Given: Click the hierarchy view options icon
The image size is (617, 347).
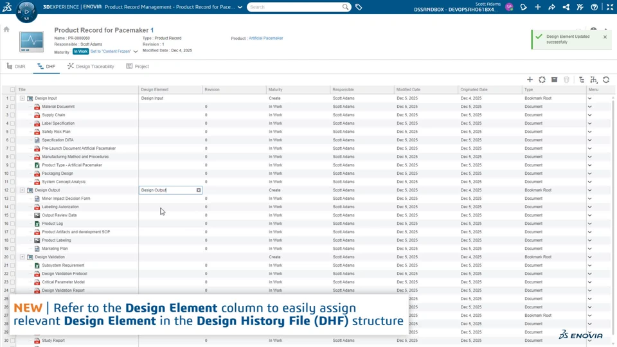Looking at the screenshot, I should coord(594,80).
